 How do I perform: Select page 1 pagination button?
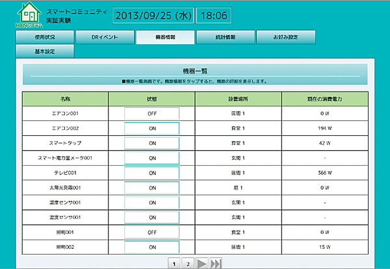(x=174, y=263)
